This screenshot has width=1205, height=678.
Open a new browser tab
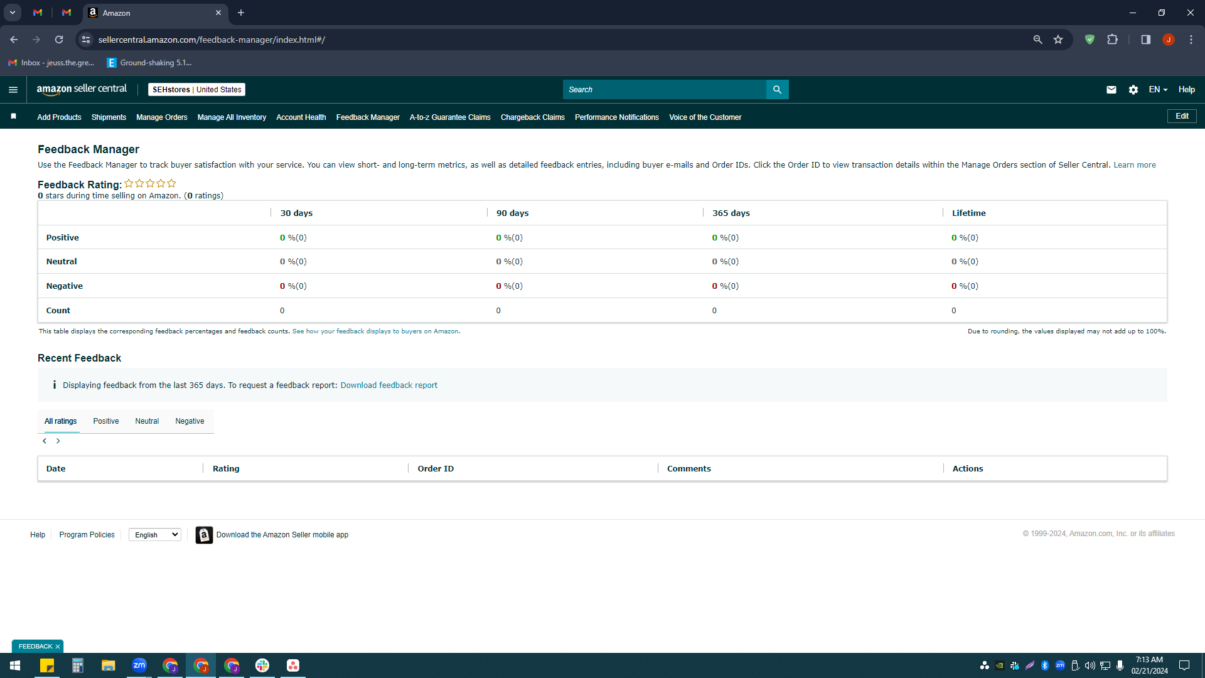point(241,13)
